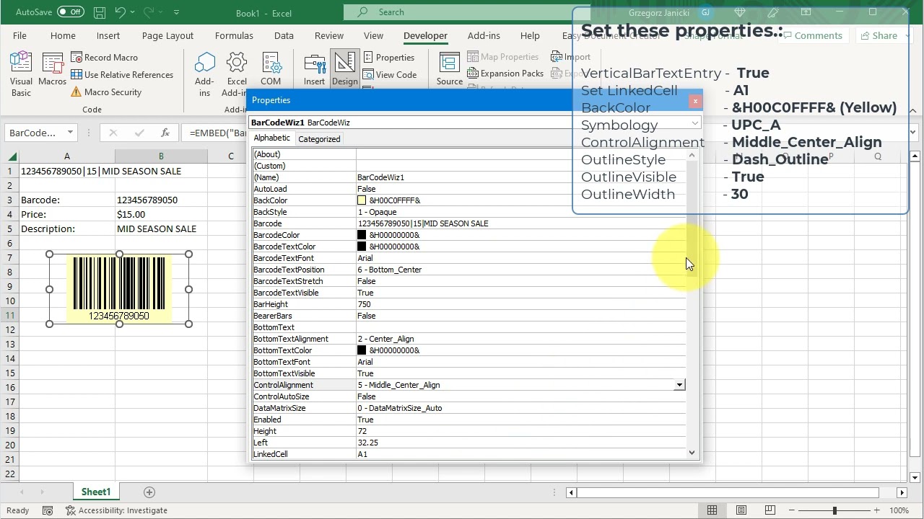Viewport: 924px width, 519px height.
Task: Click the Undo icon
Action: click(x=121, y=12)
